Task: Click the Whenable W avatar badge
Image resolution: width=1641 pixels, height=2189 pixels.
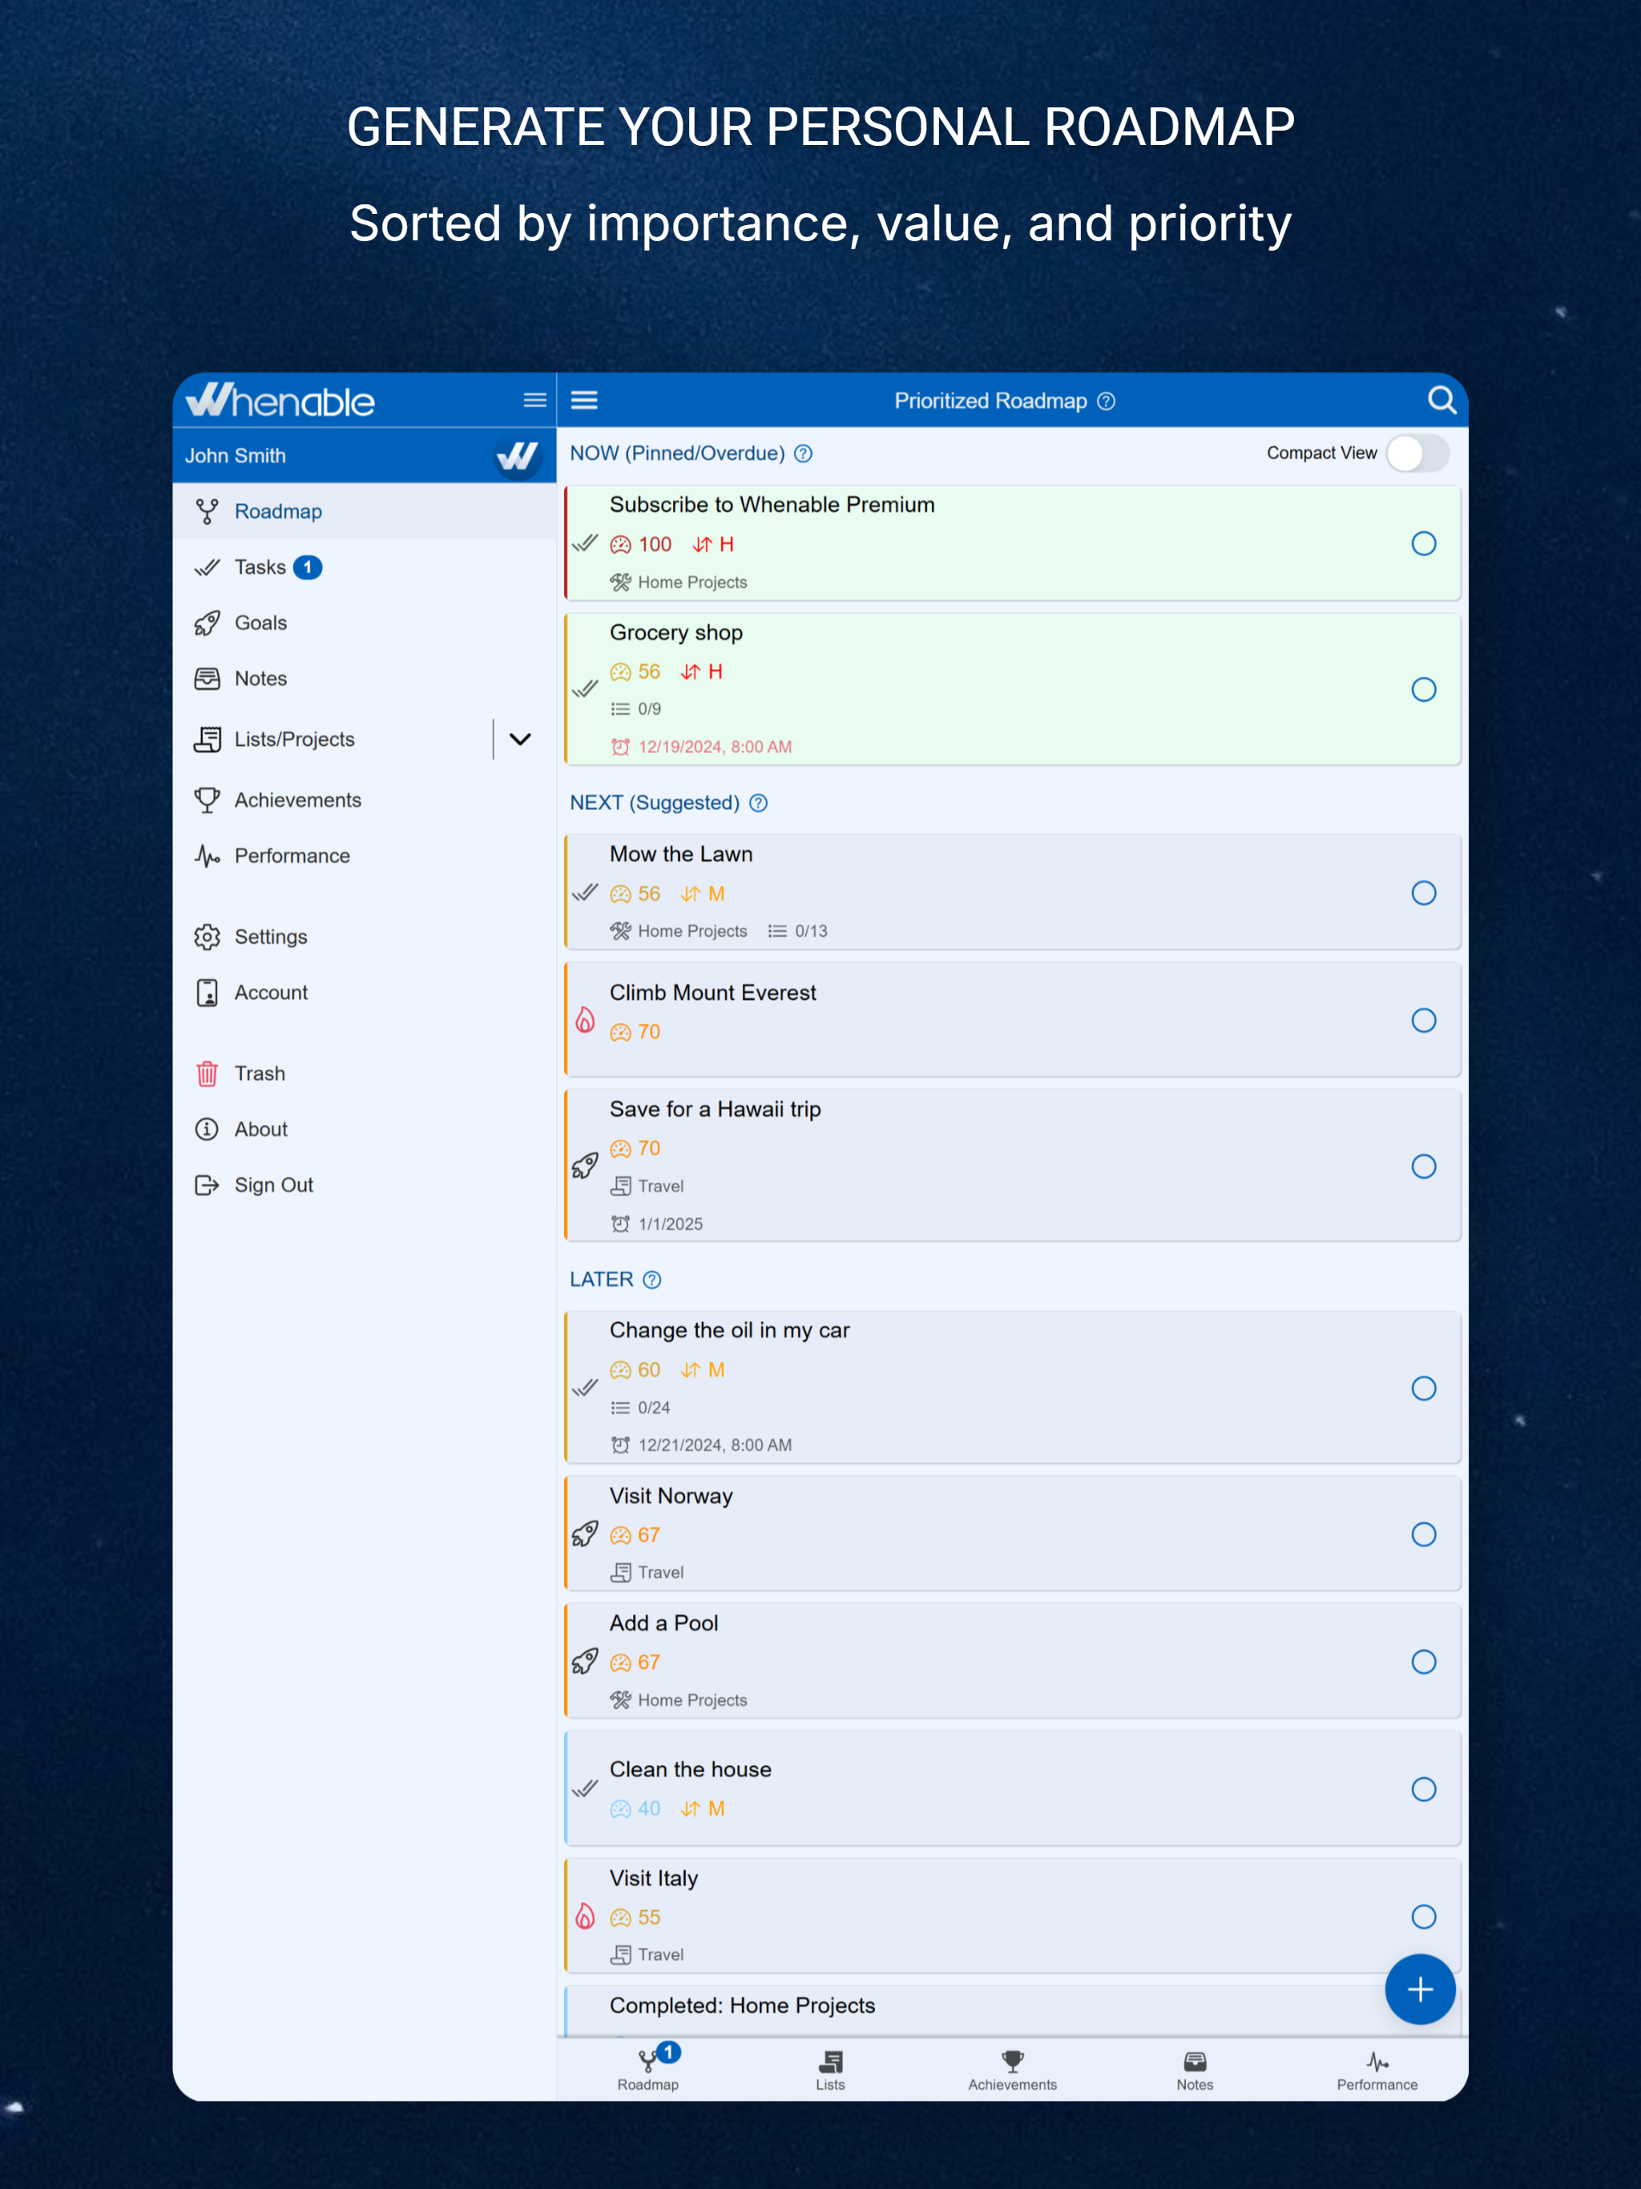Action: [x=517, y=455]
